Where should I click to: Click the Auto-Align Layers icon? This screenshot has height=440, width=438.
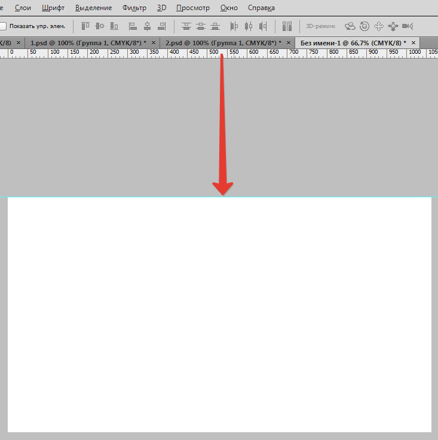[287, 26]
